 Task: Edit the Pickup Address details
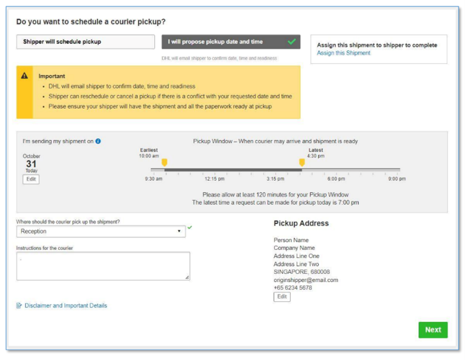tap(281, 297)
